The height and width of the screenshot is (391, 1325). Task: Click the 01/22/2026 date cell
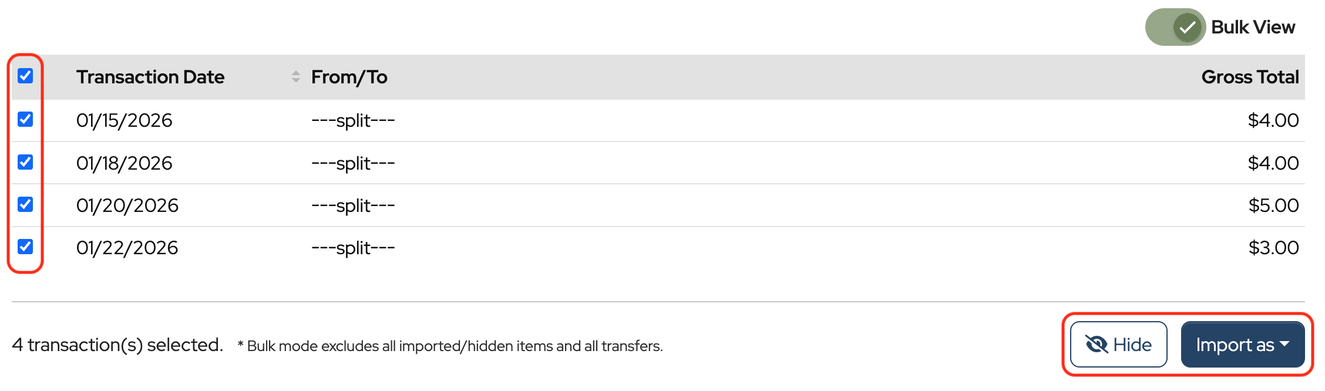[x=127, y=248]
